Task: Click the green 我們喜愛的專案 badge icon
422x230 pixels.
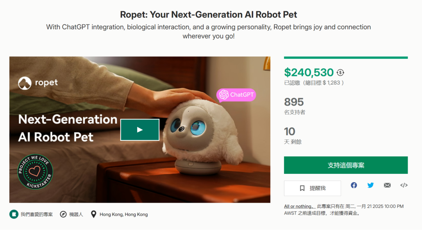Action: [x=14, y=214]
